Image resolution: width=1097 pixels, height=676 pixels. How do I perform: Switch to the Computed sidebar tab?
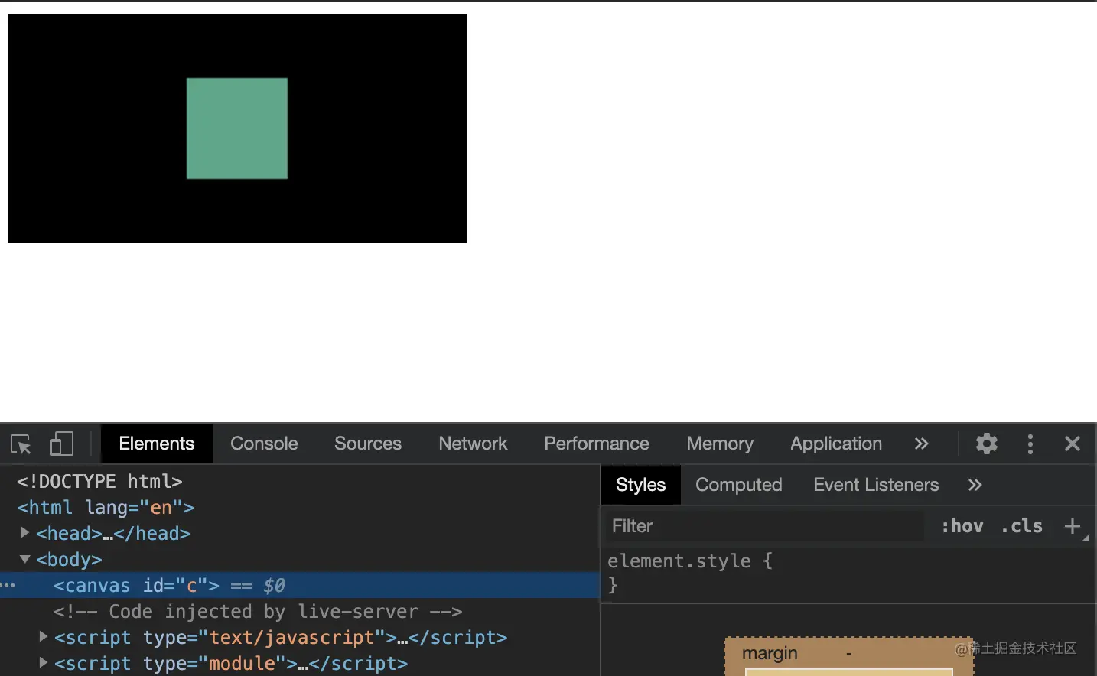click(x=739, y=485)
